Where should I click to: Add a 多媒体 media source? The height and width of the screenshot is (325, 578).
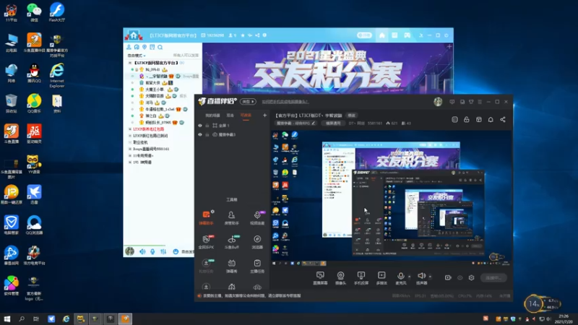381,278
